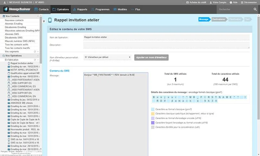This screenshot has width=260, height=156.
Task: Click the MessageBusiness logo
Action: 17,9
